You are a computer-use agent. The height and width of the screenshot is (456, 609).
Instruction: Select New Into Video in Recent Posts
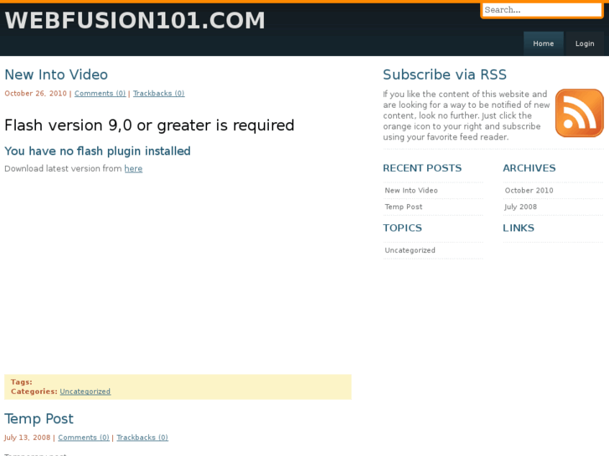tap(411, 191)
